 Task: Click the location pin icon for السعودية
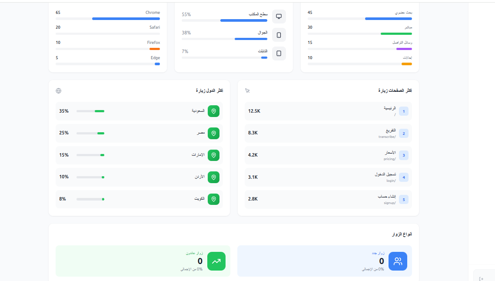point(213,111)
